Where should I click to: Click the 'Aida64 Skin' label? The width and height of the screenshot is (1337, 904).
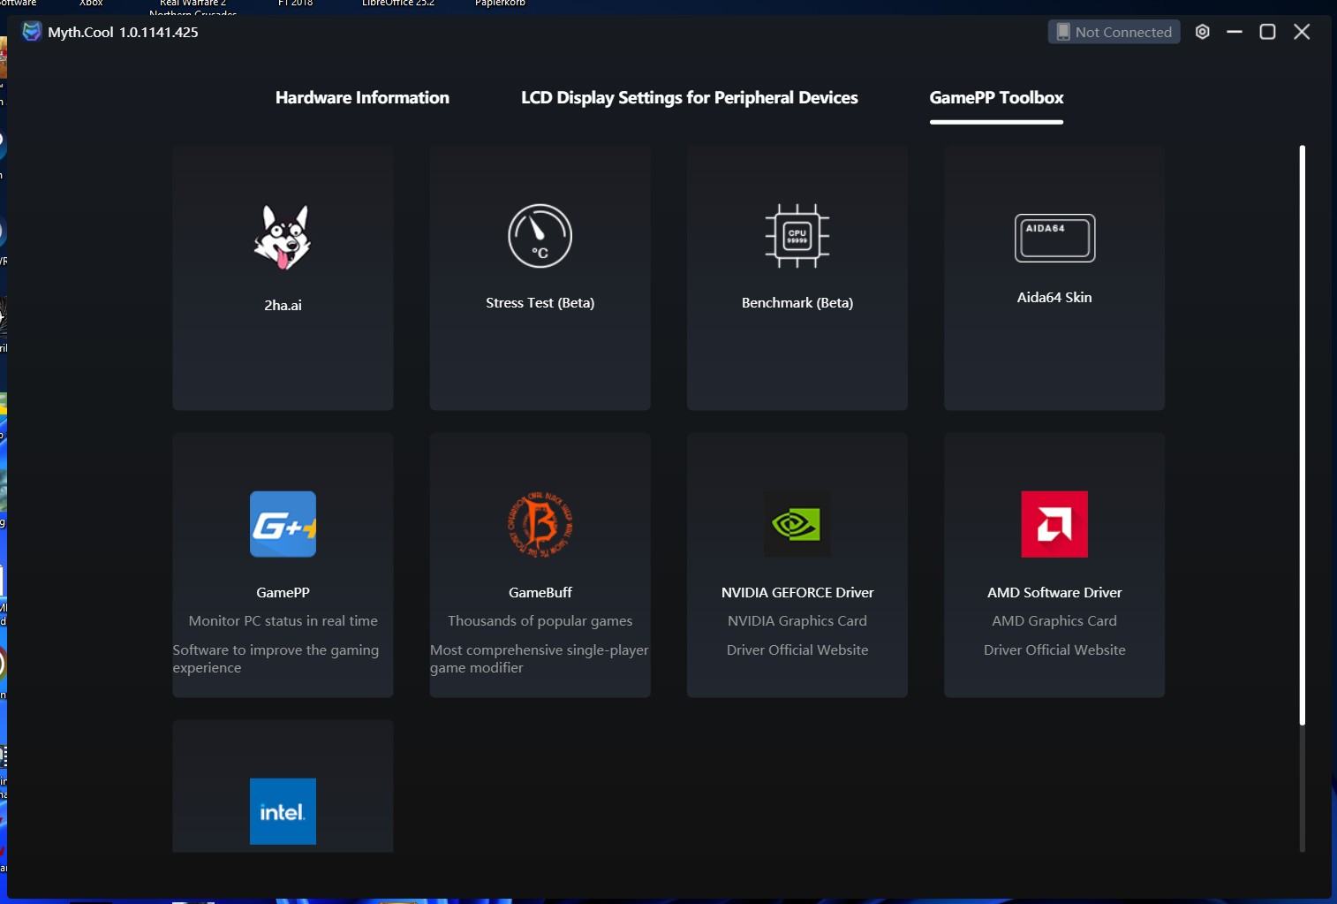(x=1054, y=297)
